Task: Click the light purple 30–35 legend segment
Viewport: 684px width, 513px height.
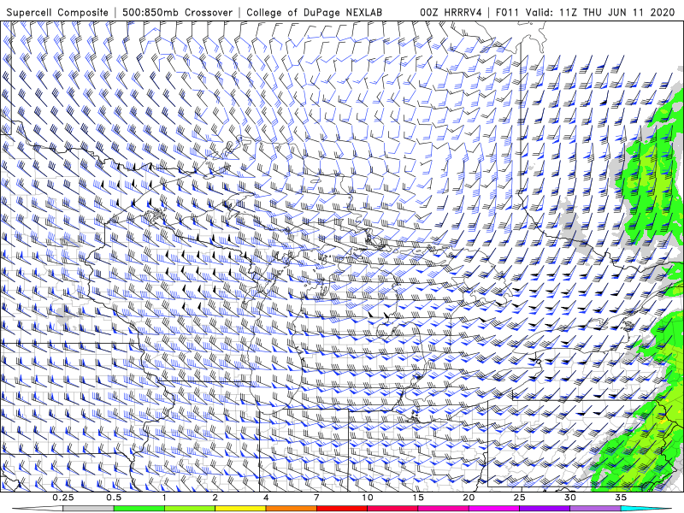Action: tap(595, 509)
